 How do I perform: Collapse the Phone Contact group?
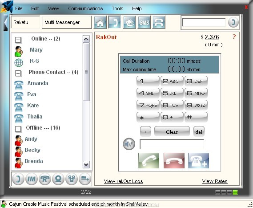[x=18, y=73]
